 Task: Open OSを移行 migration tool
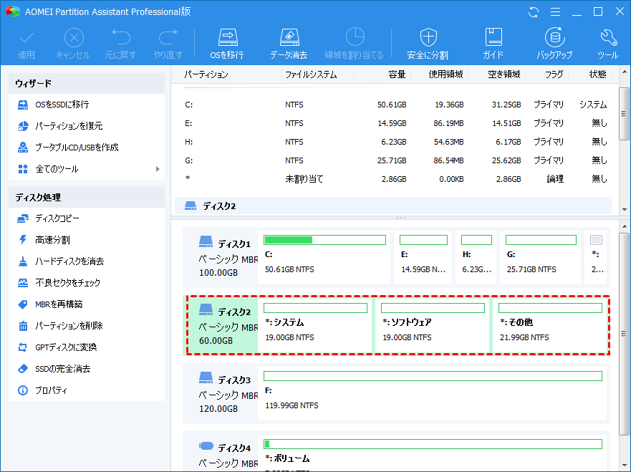click(227, 44)
